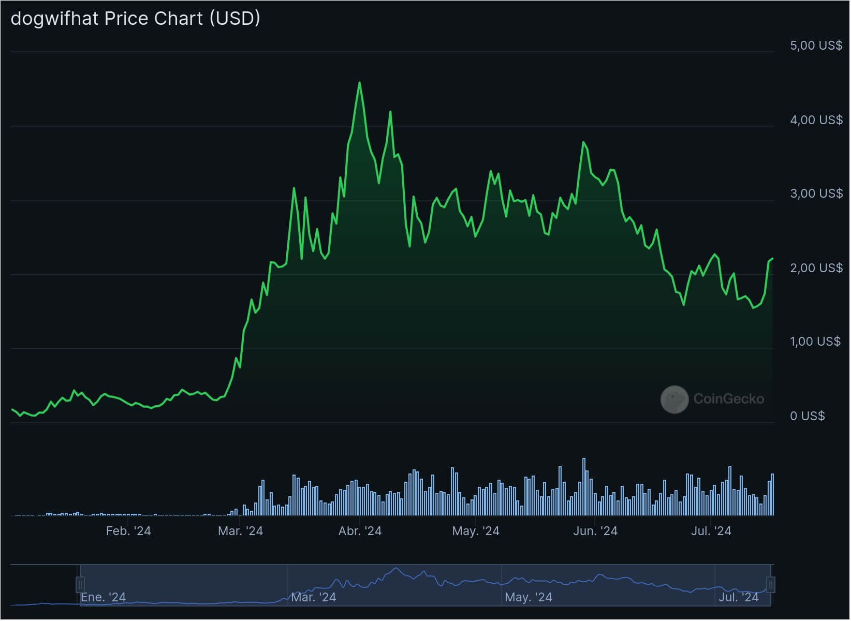Click the Feb. '24 date label
This screenshot has width=851, height=621.
[x=128, y=531]
